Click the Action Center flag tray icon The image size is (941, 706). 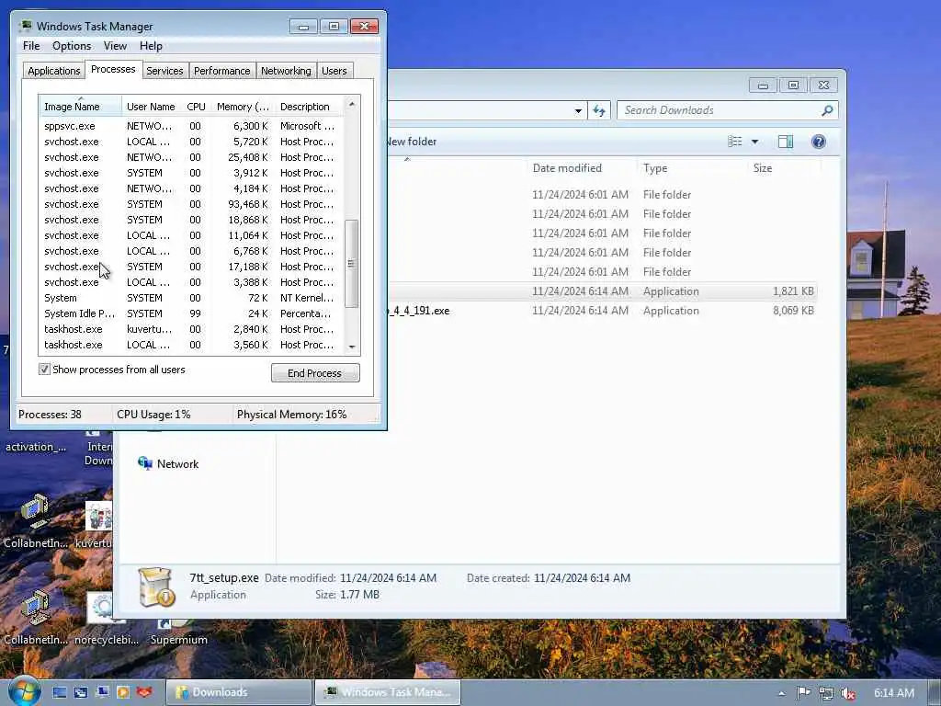pos(803,693)
